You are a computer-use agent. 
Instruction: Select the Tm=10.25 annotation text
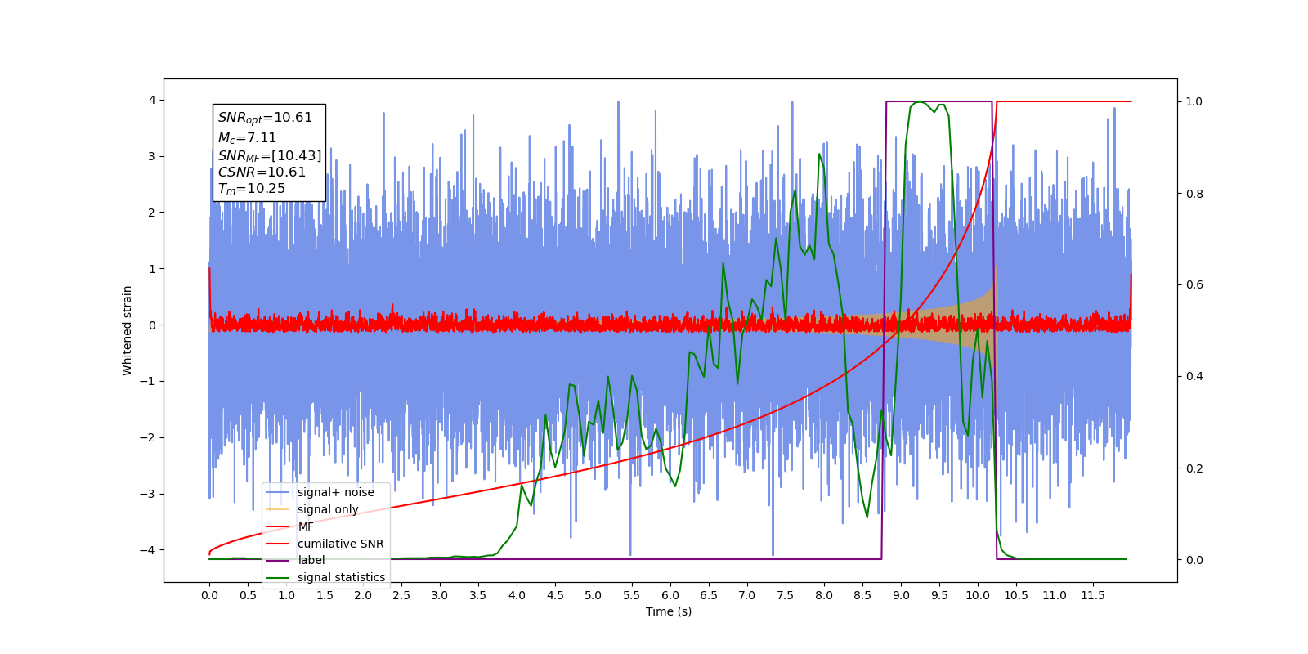252,189
